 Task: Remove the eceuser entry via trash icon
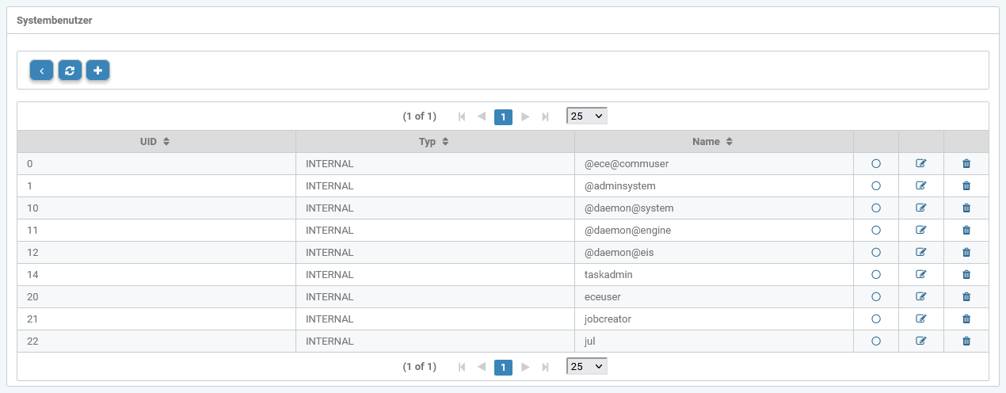click(x=966, y=297)
